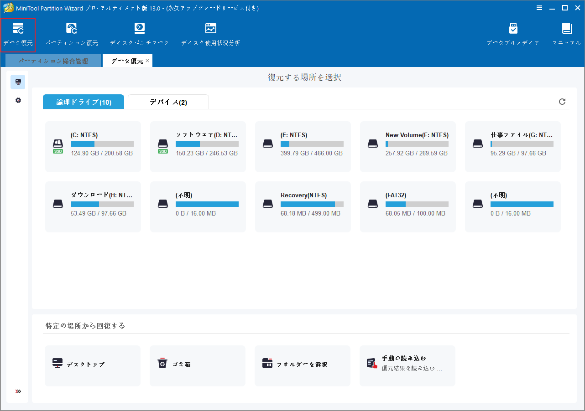The image size is (585, 411).
Task: Open the application hamburger menu
Action: [539, 8]
